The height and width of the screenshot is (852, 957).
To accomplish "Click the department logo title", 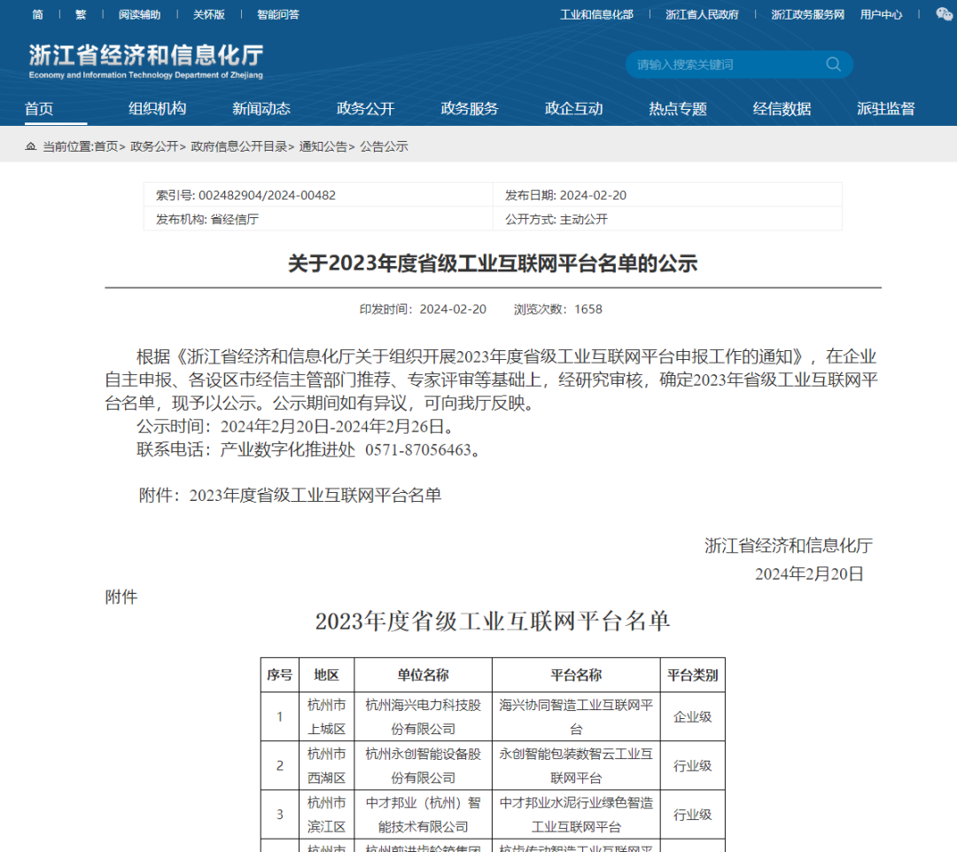I will click(x=146, y=60).
